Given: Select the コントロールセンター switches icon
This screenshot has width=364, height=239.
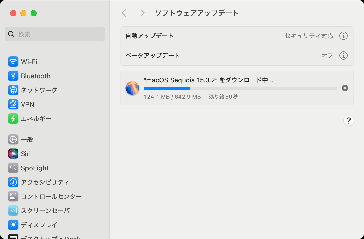Looking at the screenshot, I should click(x=13, y=196).
